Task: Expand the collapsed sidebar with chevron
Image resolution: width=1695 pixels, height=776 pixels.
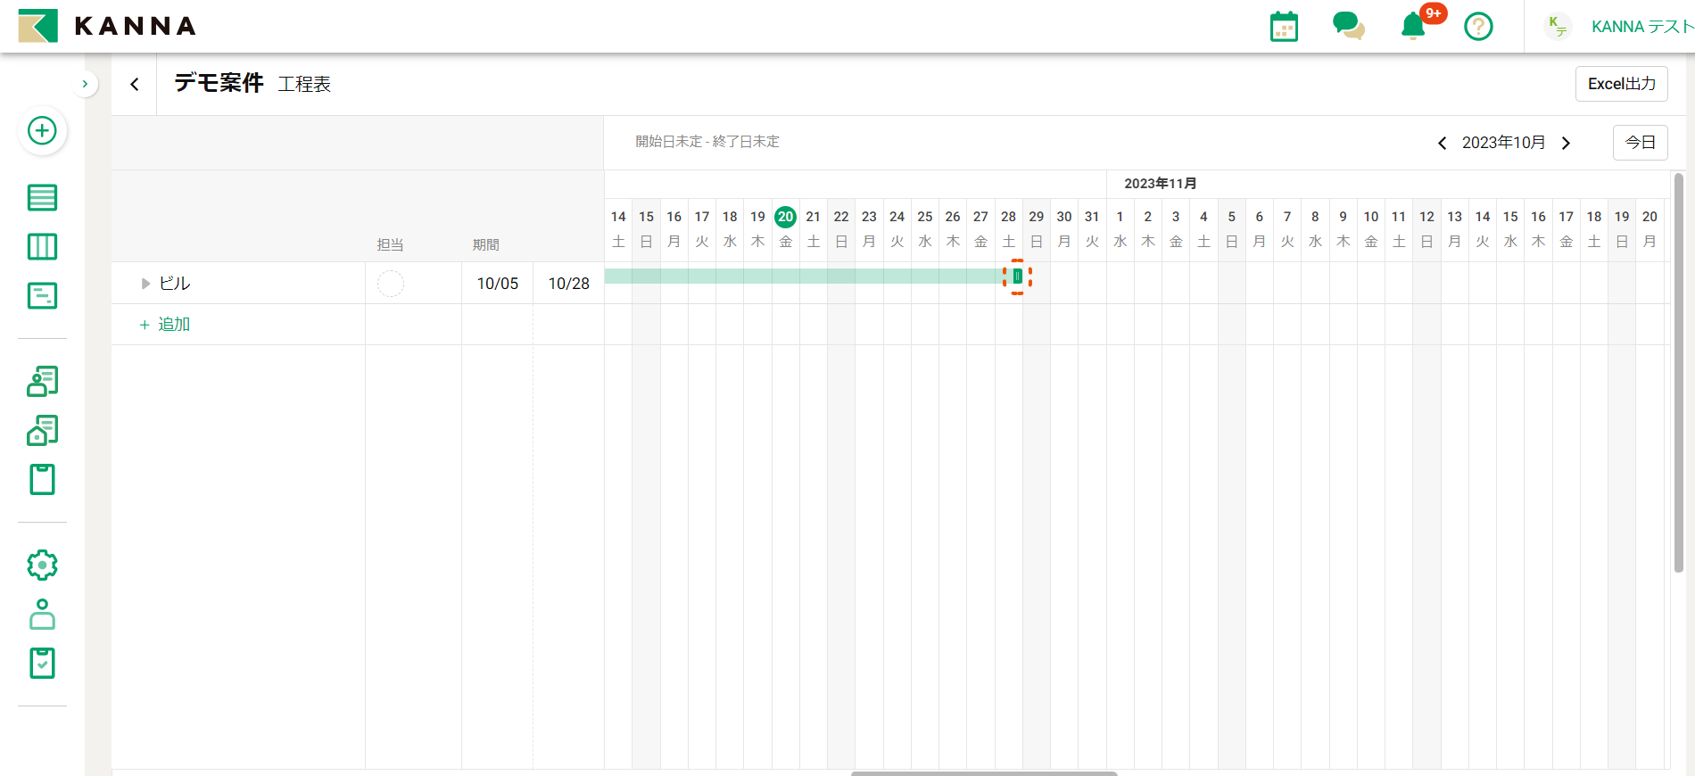Action: tap(85, 84)
